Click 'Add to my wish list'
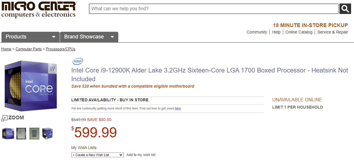 (x=141, y=155)
